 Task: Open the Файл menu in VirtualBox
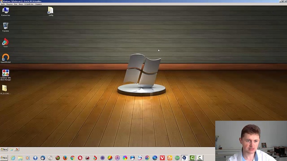pyautogui.click(x=3, y=4)
